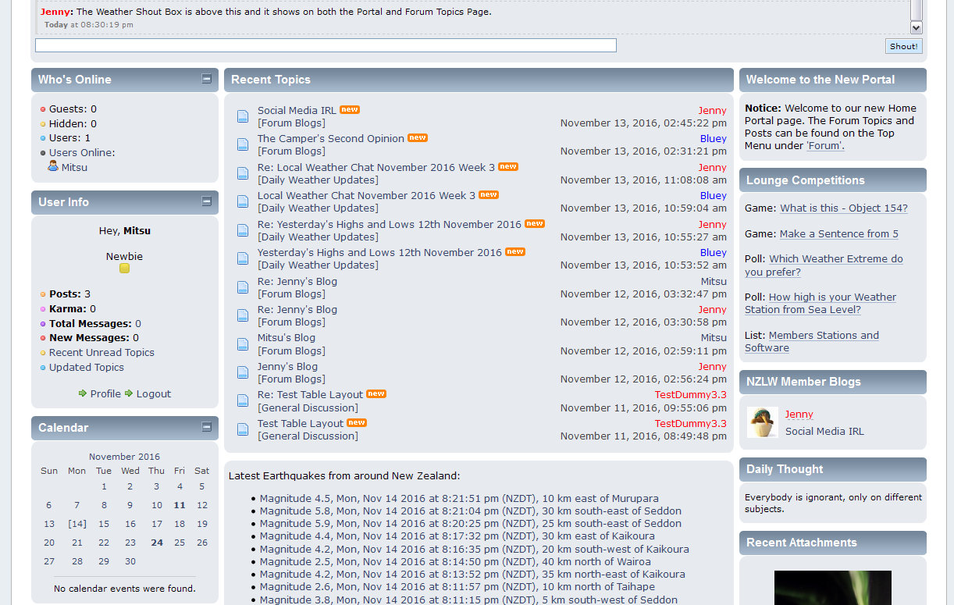The height and width of the screenshot is (605, 954).
Task: Click topic icon beside Social Media IRL
Action: [243, 116]
